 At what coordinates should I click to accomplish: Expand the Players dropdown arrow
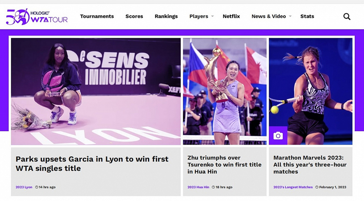click(212, 16)
